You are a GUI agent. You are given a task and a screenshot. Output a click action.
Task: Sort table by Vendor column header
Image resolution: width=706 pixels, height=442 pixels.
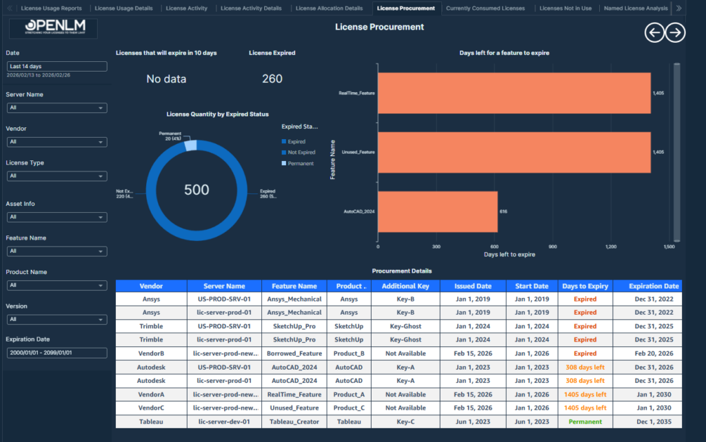tap(151, 286)
